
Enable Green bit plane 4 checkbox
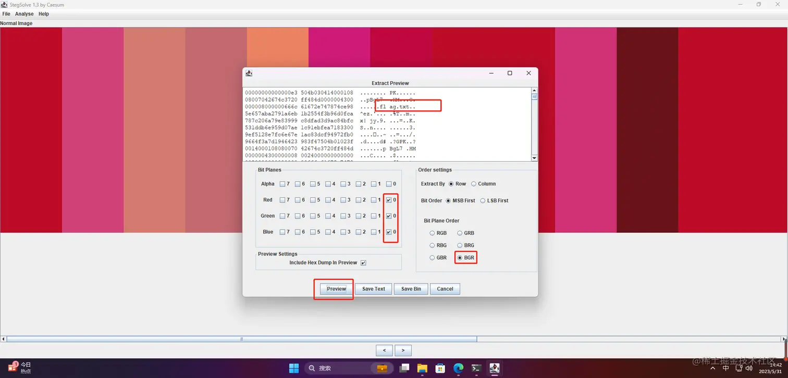[328, 216]
